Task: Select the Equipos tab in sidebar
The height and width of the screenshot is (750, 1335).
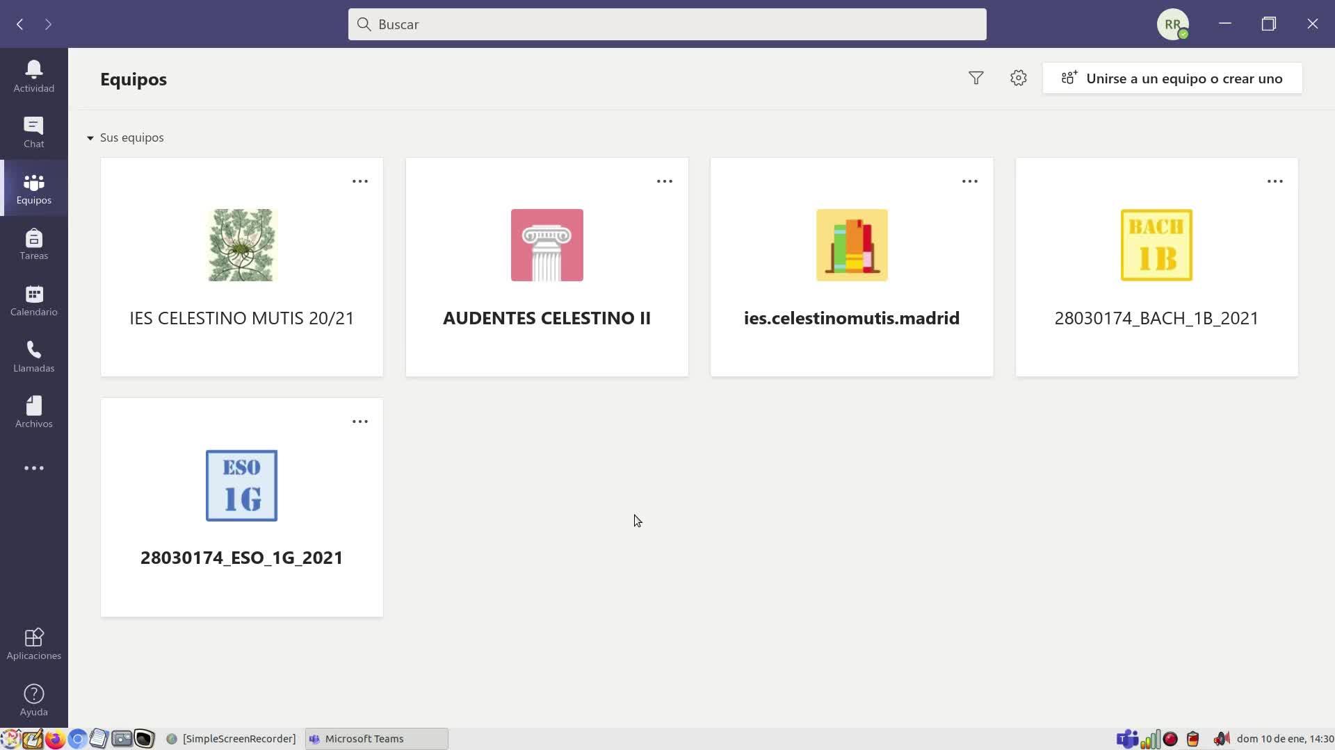Action: [x=33, y=188]
